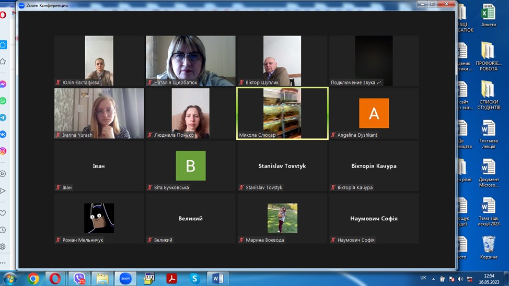The image size is (509, 286).
Task: Click the Віта Бучковська green avatar
Action: coord(190,165)
